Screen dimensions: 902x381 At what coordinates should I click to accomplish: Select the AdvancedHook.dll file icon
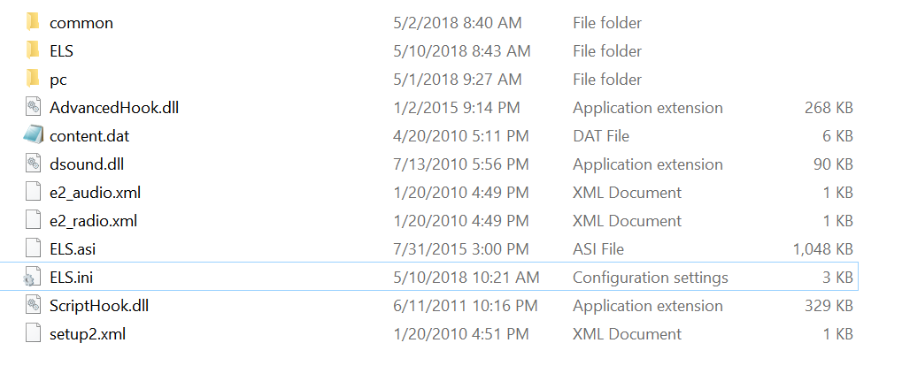pyautogui.click(x=33, y=108)
